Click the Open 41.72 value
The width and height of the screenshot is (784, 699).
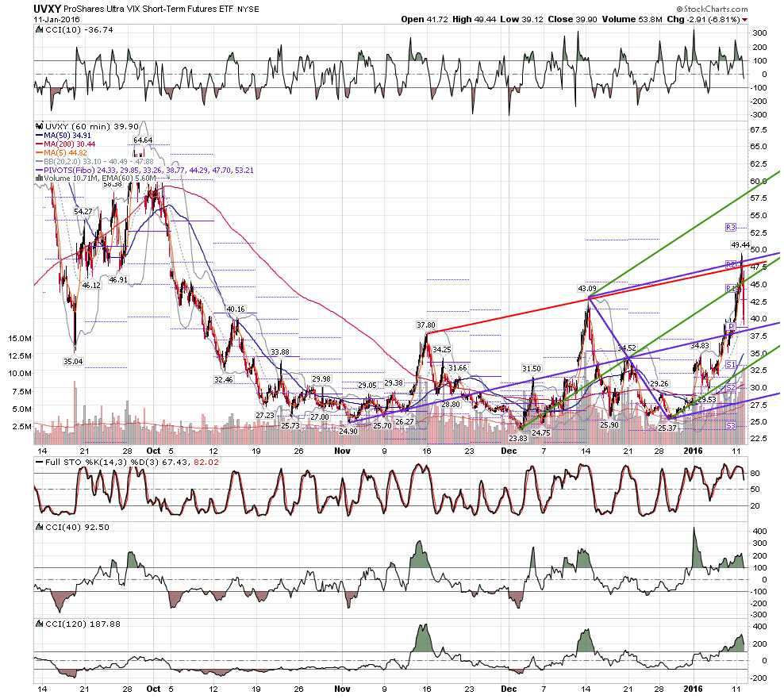coord(425,20)
